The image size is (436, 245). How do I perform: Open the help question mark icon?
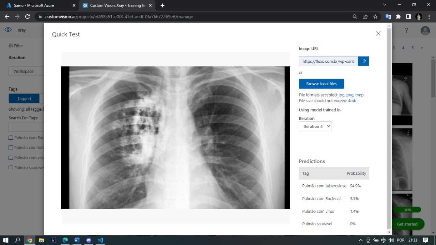[406, 30]
